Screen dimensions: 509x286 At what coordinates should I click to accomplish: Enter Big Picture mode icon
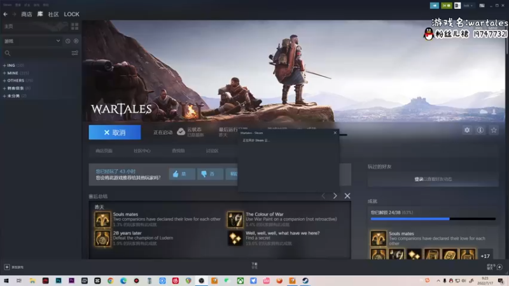482,6
